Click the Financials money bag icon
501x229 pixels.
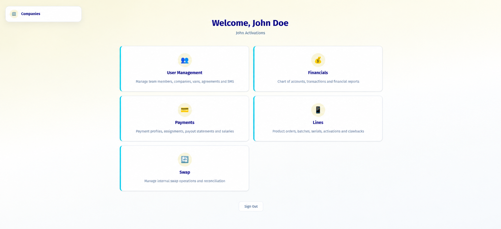click(318, 60)
